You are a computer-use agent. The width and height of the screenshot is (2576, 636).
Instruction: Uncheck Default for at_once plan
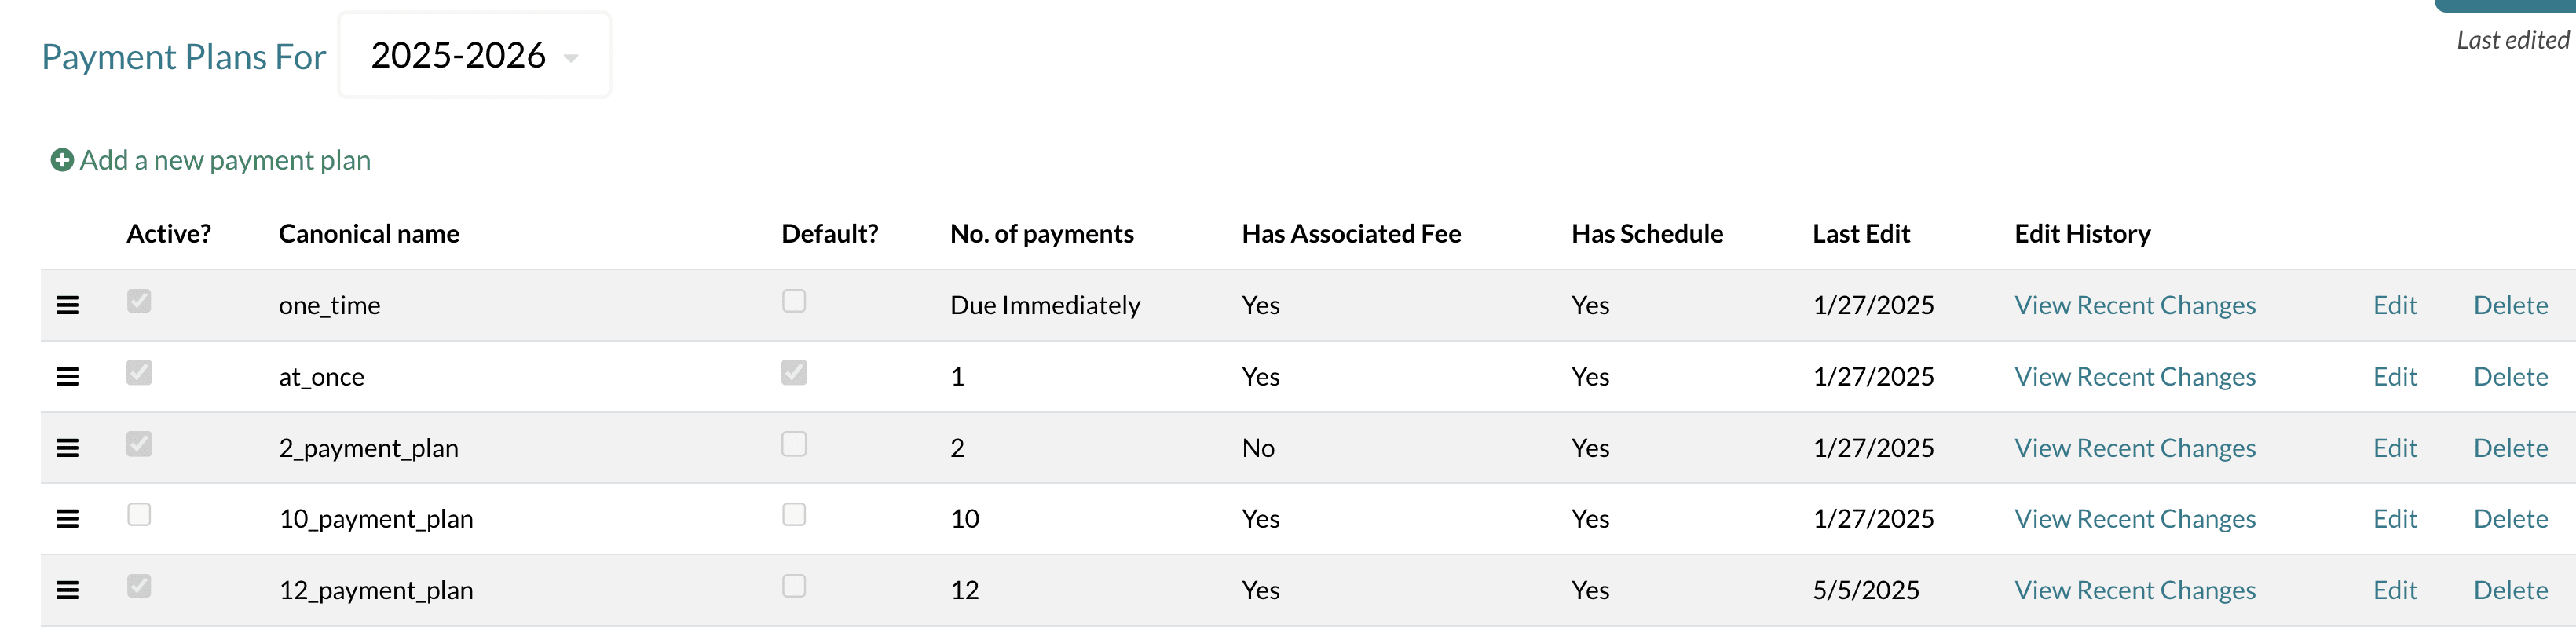pyautogui.click(x=794, y=372)
